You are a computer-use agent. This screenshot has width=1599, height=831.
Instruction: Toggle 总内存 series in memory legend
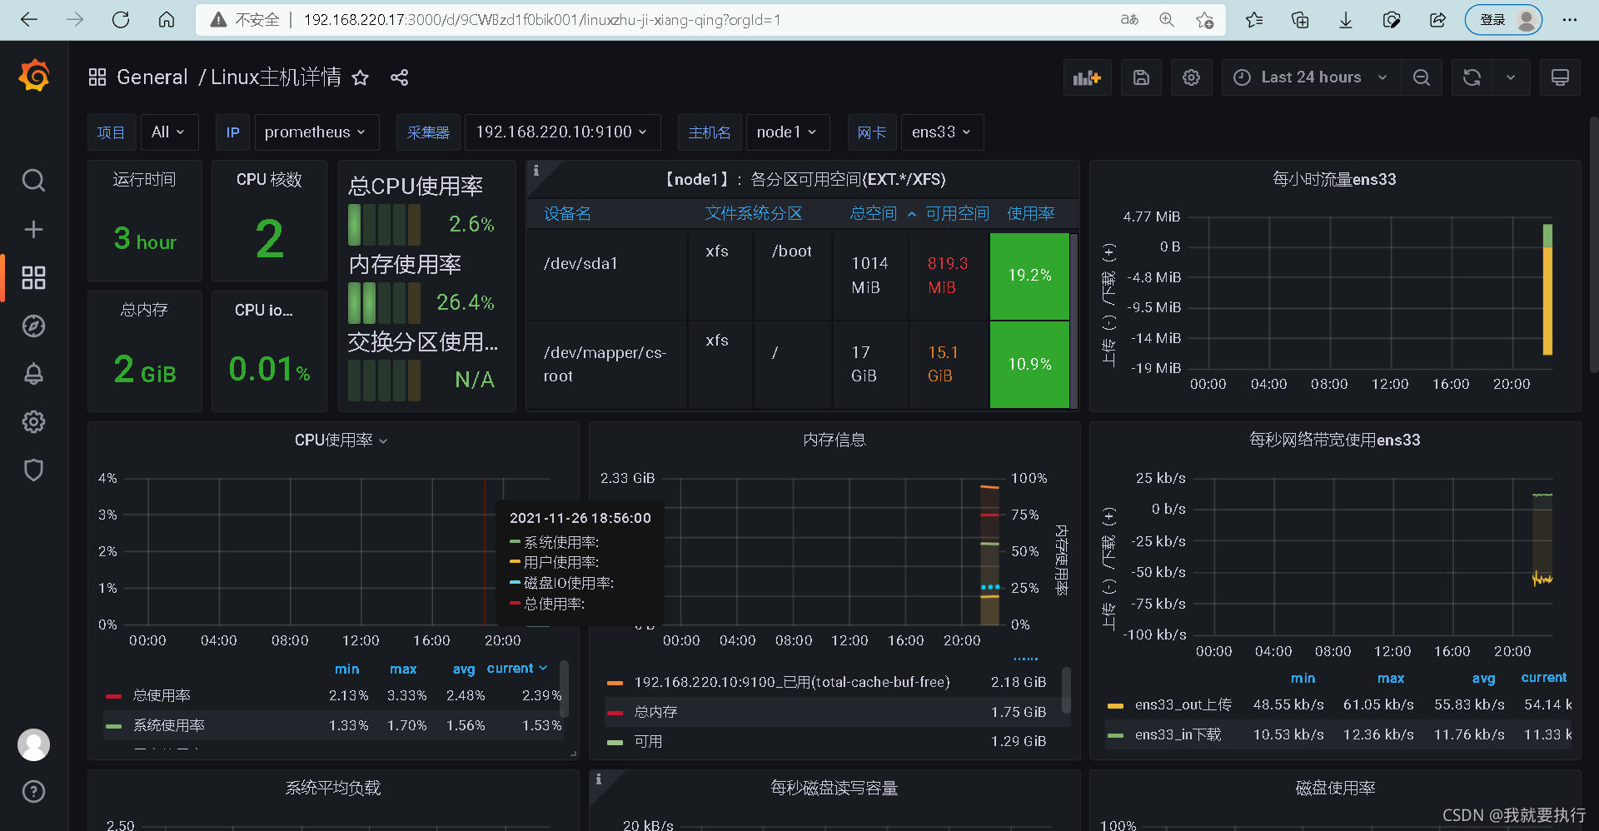point(655,712)
